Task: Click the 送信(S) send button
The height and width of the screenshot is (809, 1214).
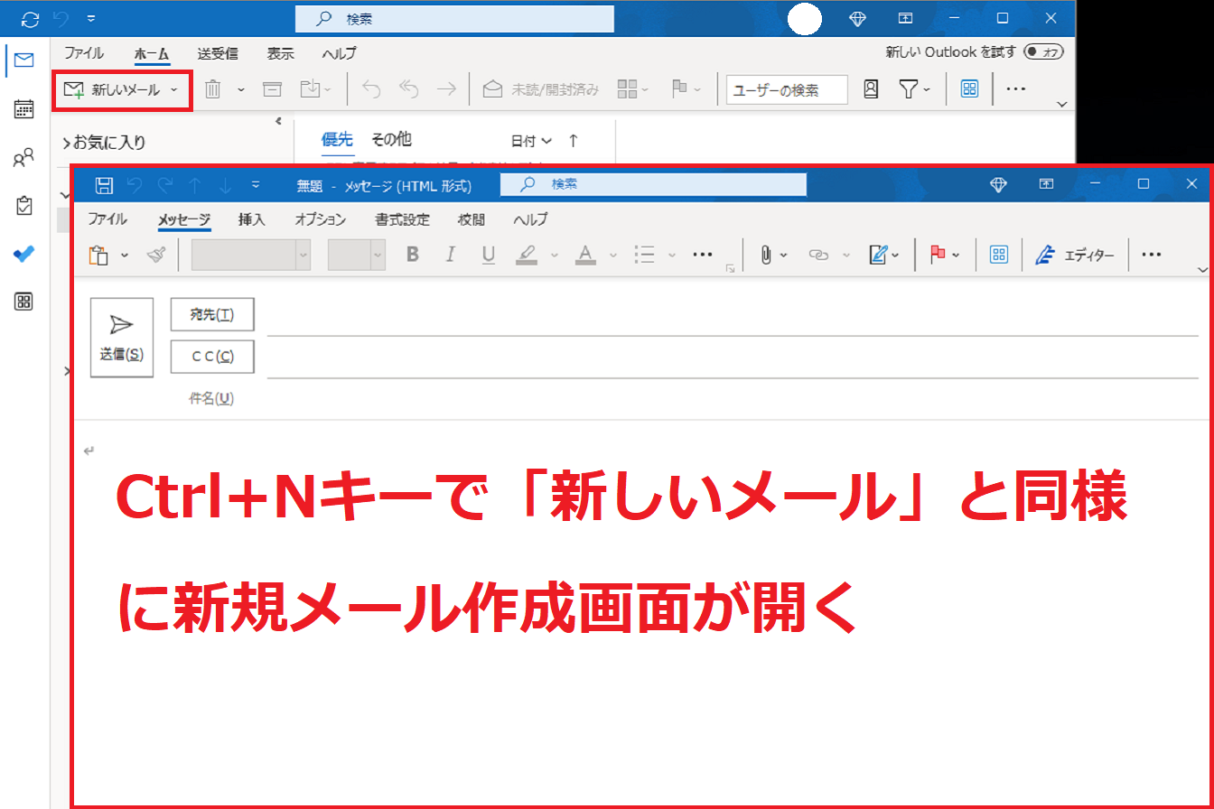Action: coord(122,337)
